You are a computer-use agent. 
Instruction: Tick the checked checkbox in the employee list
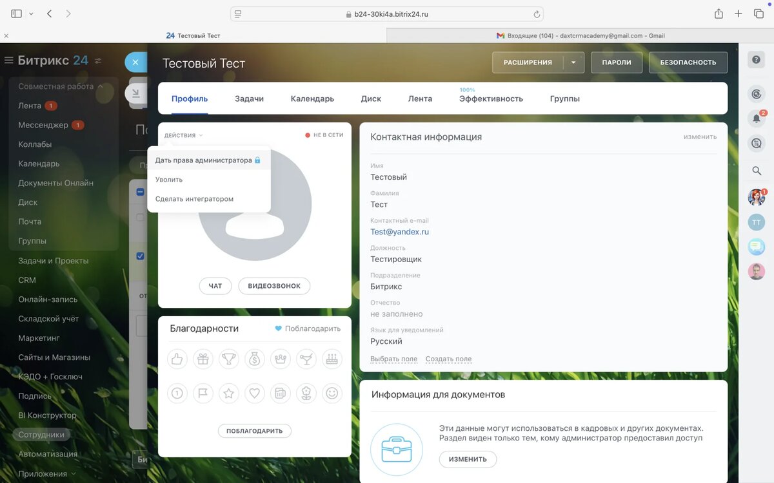[141, 256]
